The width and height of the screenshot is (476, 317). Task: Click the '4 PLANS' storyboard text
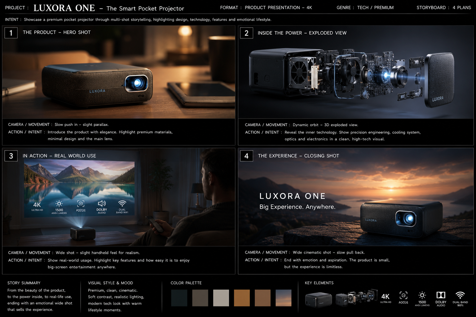tap(462, 7)
